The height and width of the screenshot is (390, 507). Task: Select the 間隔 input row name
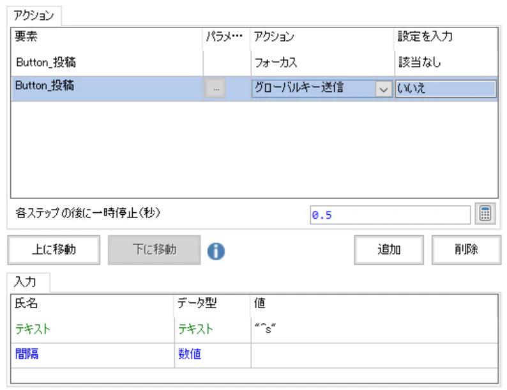[x=93, y=355]
